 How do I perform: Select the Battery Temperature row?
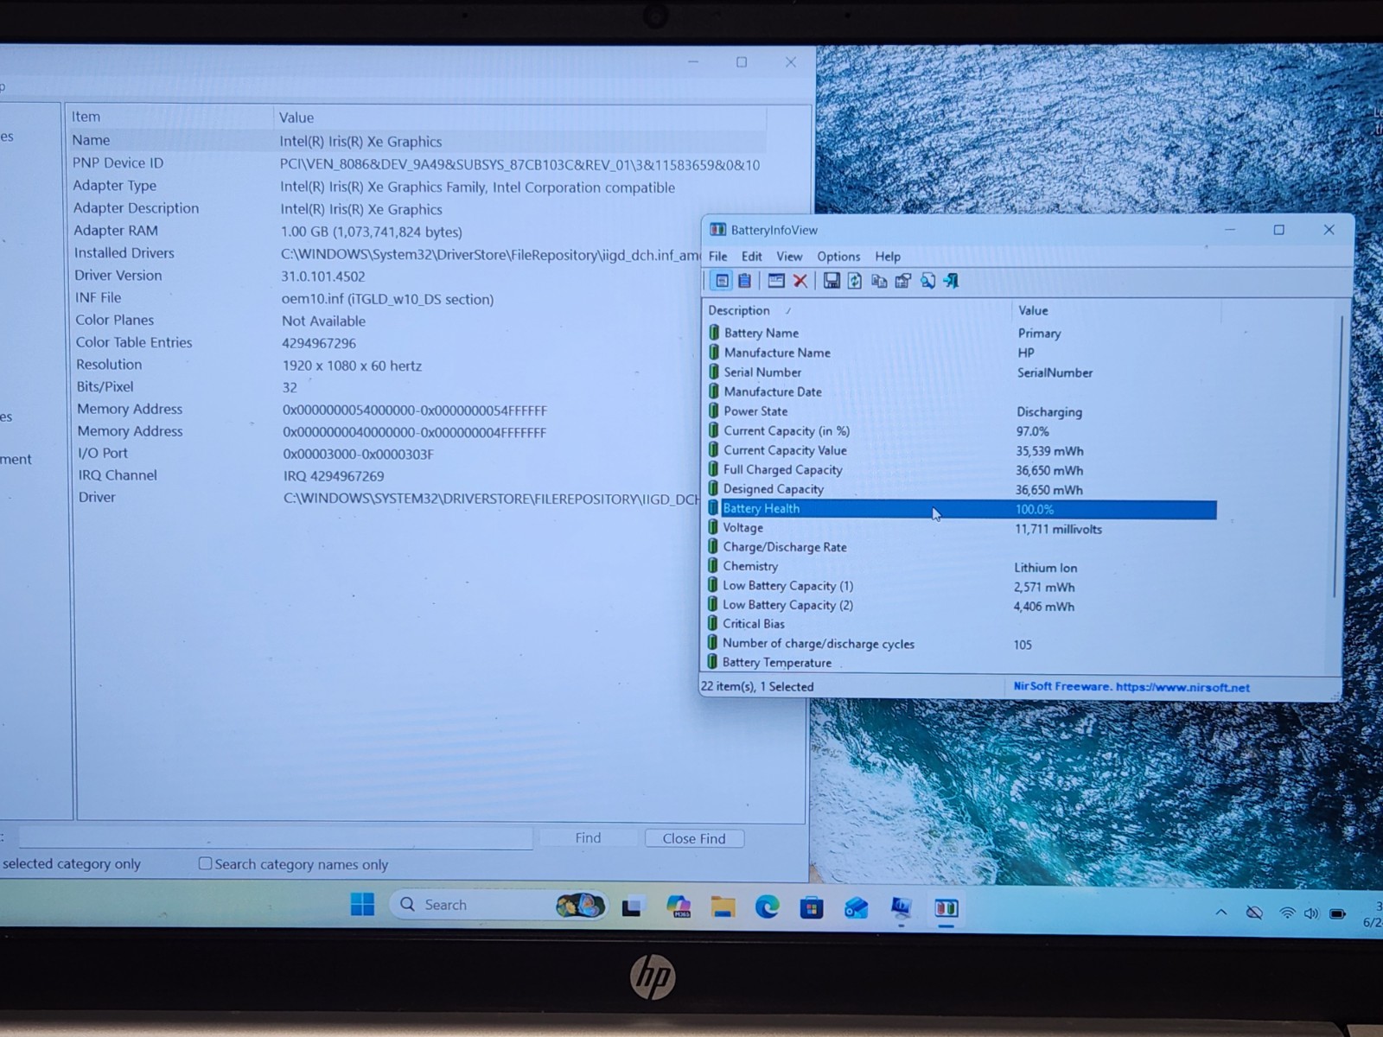(961, 663)
